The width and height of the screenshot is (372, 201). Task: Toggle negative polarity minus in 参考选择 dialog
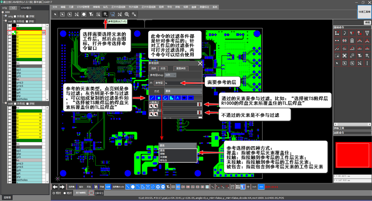tap(191, 98)
